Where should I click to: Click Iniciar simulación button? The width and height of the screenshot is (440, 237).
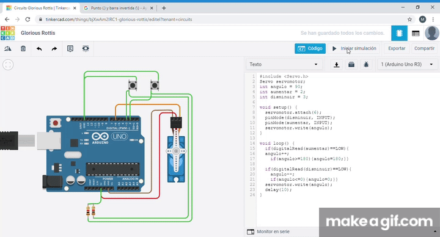(354, 48)
